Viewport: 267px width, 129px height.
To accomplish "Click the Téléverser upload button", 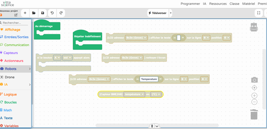I will [x=158, y=13].
